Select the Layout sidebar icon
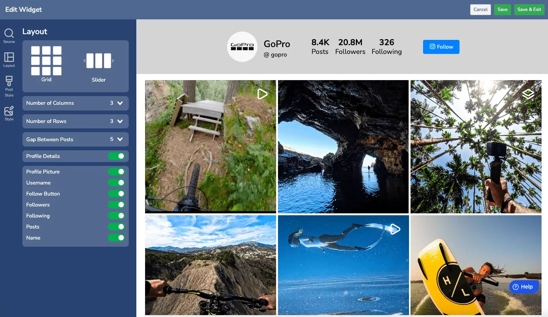The image size is (548, 317). click(x=9, y=57)
